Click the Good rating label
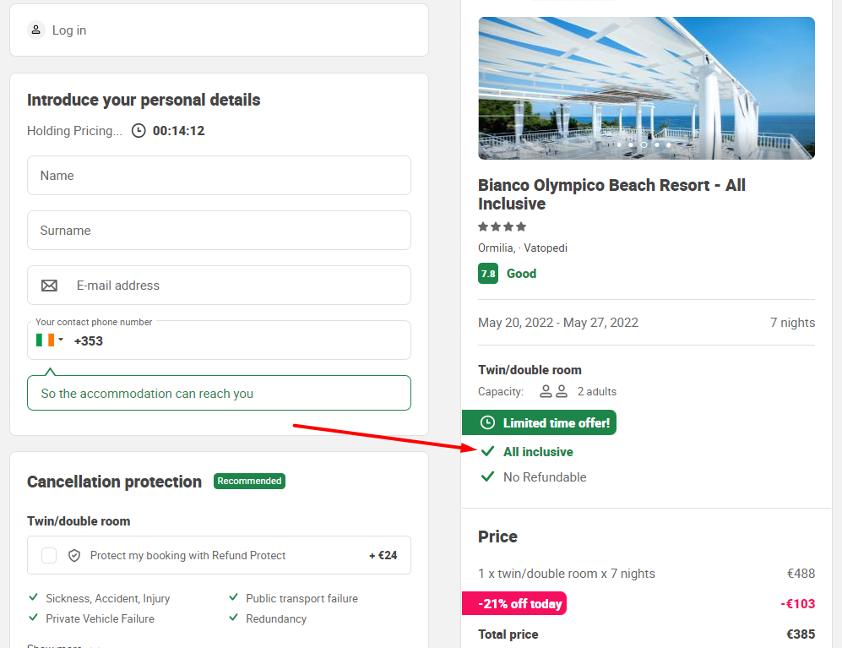Screen dimensions: 842x648 (521, 274)
